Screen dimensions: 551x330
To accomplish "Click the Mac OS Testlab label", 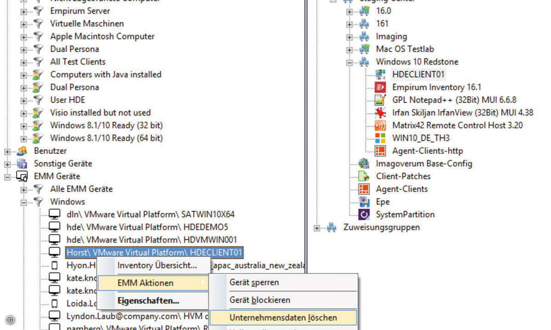I will pos(405,49).
